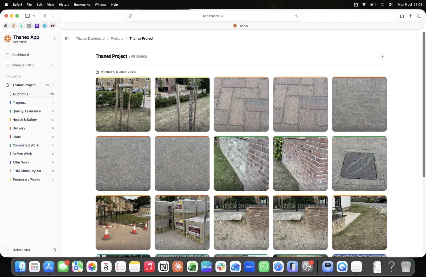Open Excel from the Dock

pyautogui.click(x=192, y=267)
